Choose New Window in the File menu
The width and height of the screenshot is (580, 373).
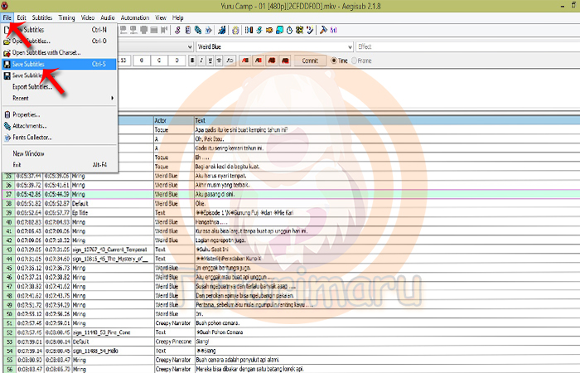tap(59, 153)
